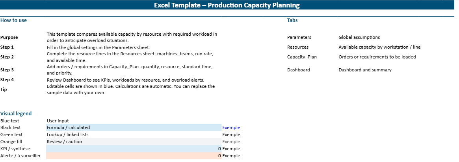Select the 'Global assumptions' description cell
The height and width of the screenshot is (162, 459).
(x=359, y=37)
